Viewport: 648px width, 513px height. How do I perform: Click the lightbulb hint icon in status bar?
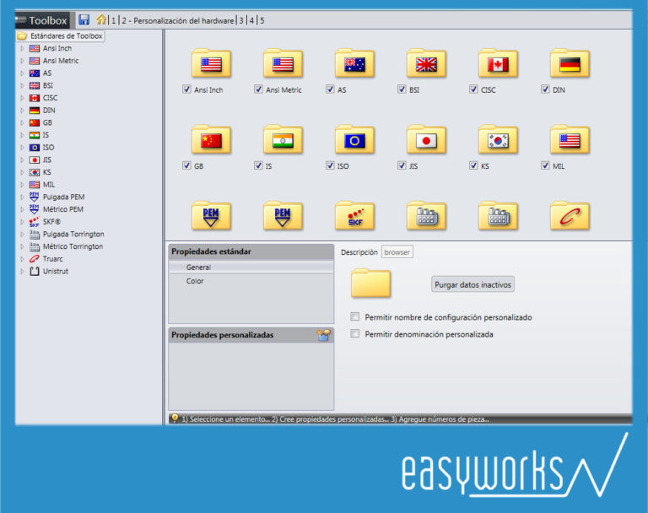(x=175, y=418)
